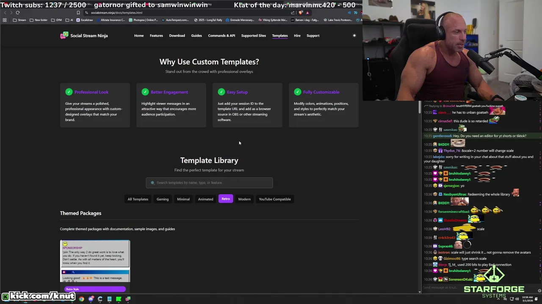
Task: Open Discord from the taskbar
Action: pos(91,299)
